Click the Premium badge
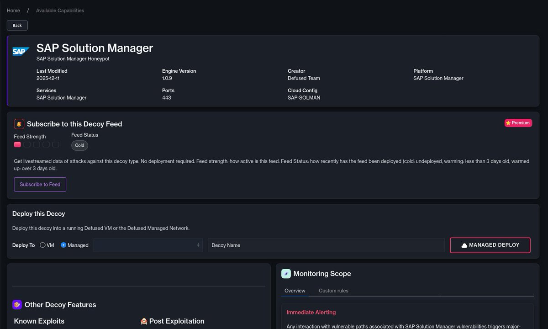548x329 pixels. (518, 123)
